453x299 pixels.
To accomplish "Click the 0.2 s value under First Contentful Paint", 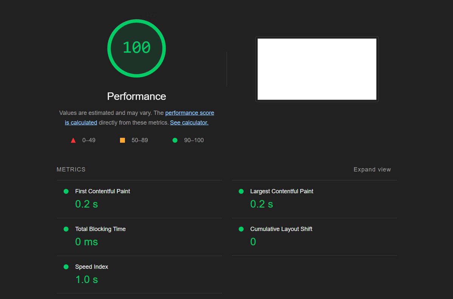I will (x=86, y=204).
